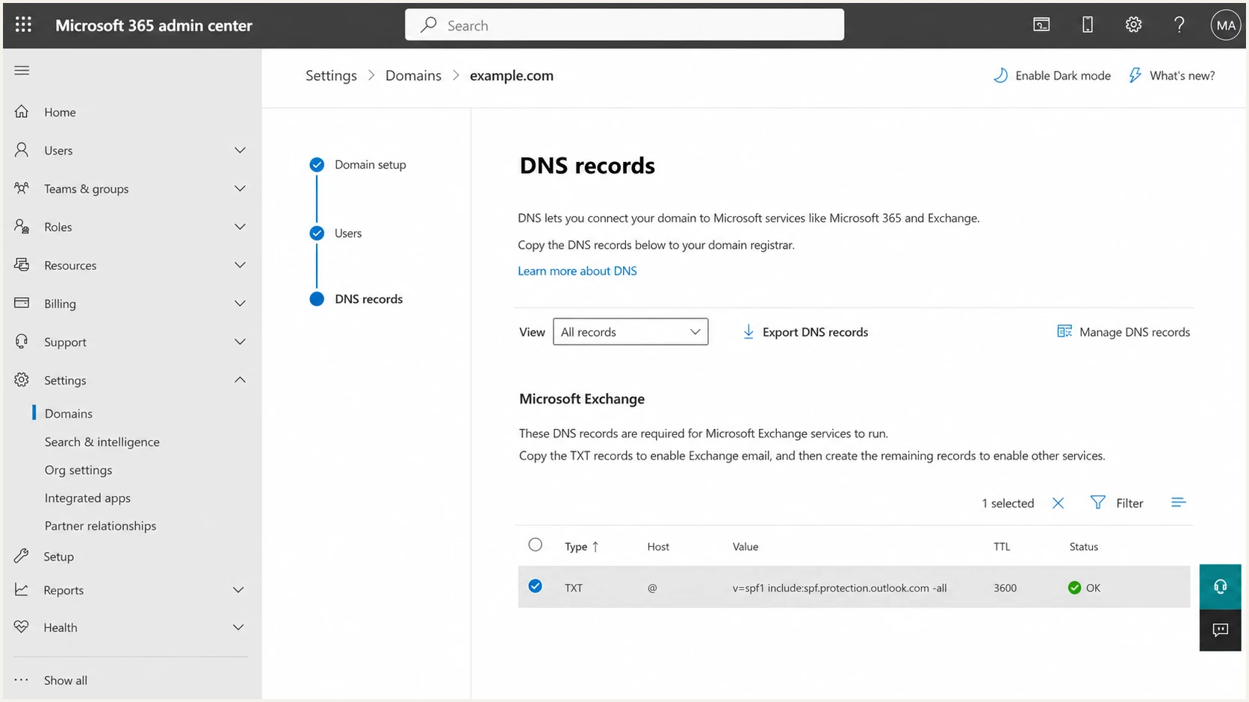Click the Home house icon in sidebar
The image size is (1249, 702).
point(22,112)
